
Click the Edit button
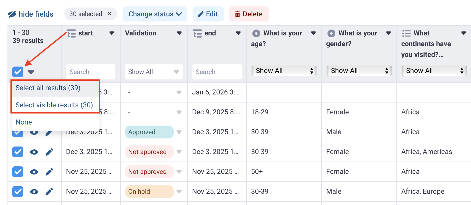[208, 14]
